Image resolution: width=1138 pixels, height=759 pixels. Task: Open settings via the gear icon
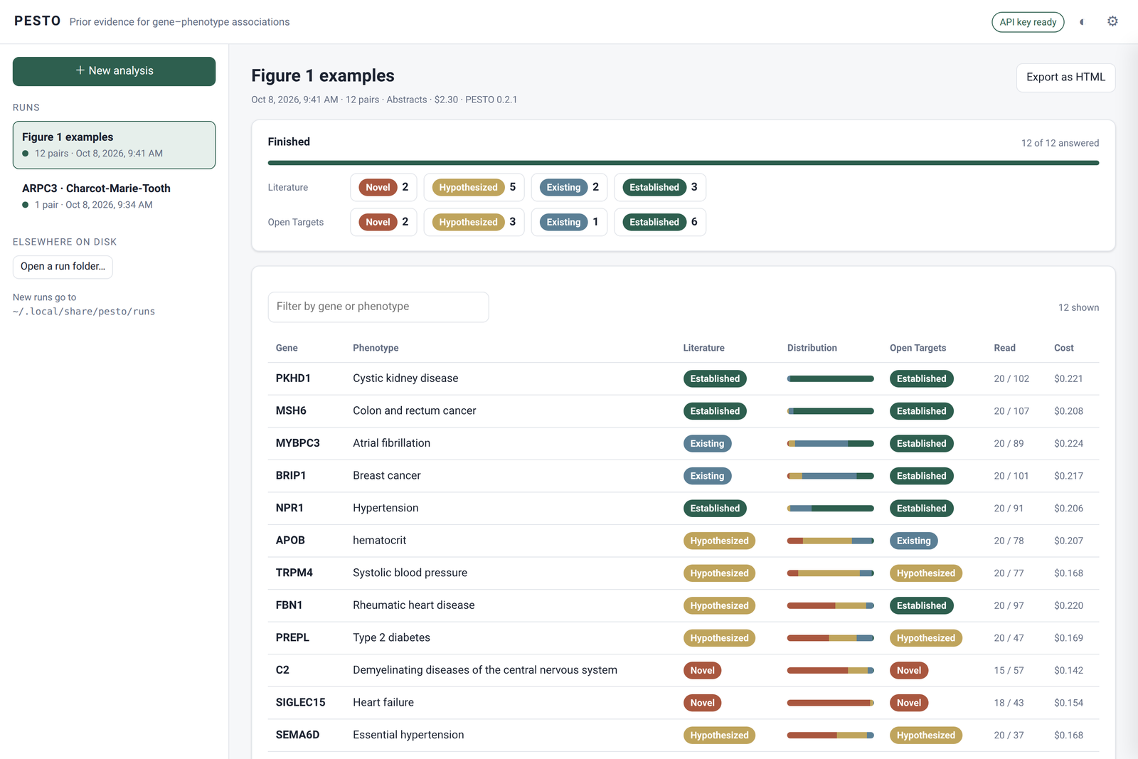(x=1112, y=21)
